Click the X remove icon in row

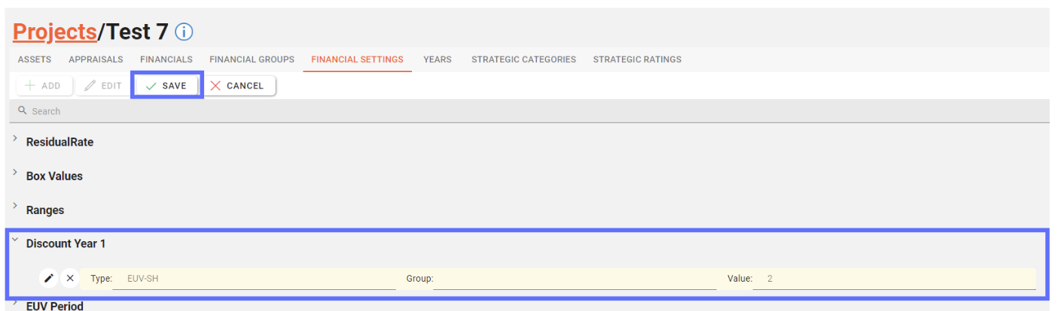tap(70, 279)
